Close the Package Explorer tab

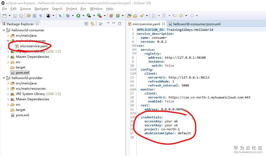[37, 24]
